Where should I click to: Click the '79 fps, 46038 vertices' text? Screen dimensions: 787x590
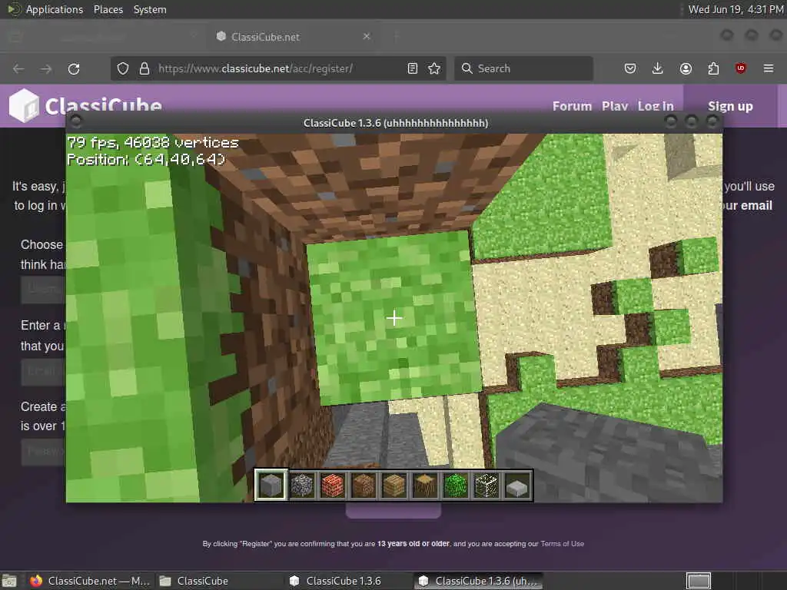153,142
